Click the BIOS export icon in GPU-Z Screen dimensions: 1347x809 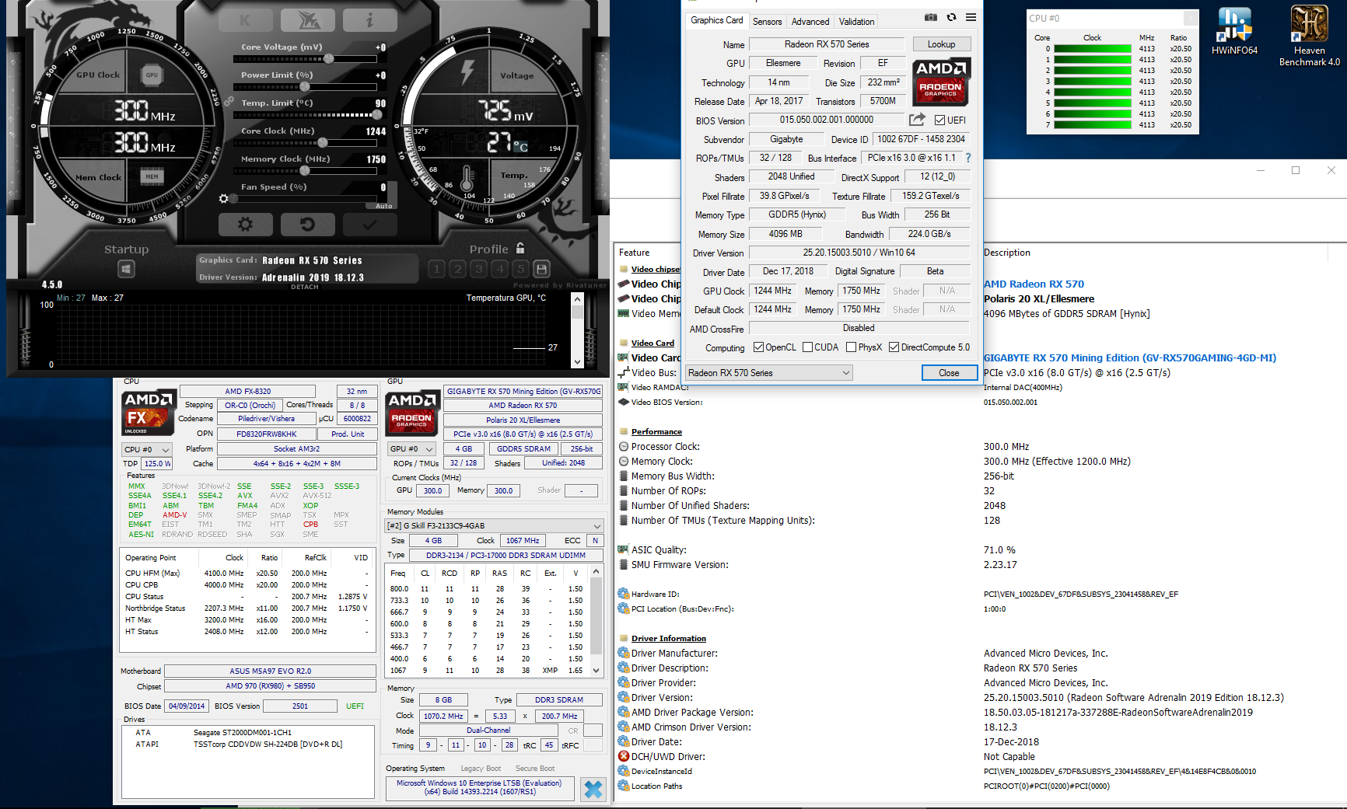pyautogui.click(x=918, y=120)
